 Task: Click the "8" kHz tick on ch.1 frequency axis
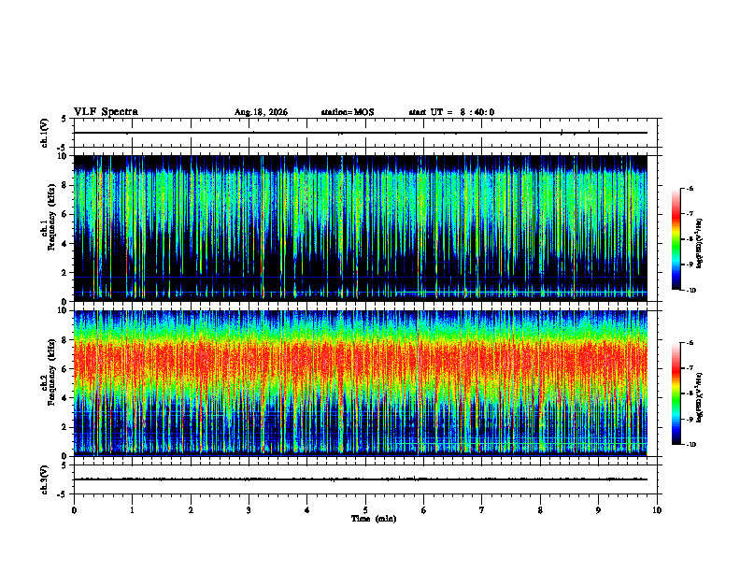(66, 185)
